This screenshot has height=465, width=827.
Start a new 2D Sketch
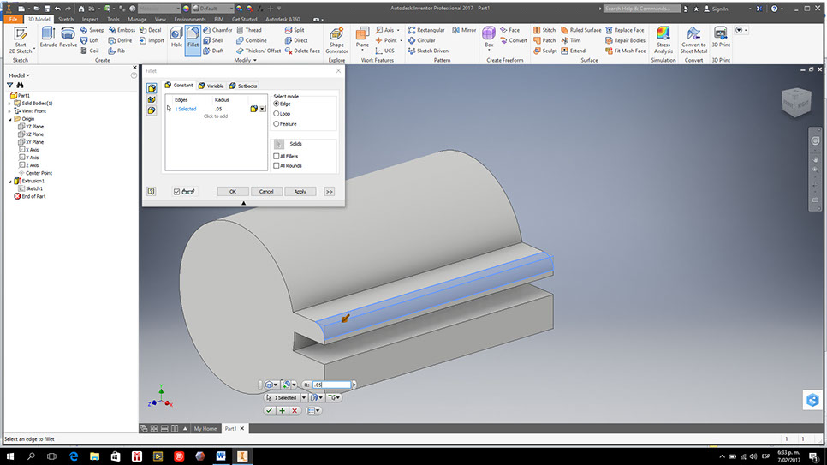21,39
